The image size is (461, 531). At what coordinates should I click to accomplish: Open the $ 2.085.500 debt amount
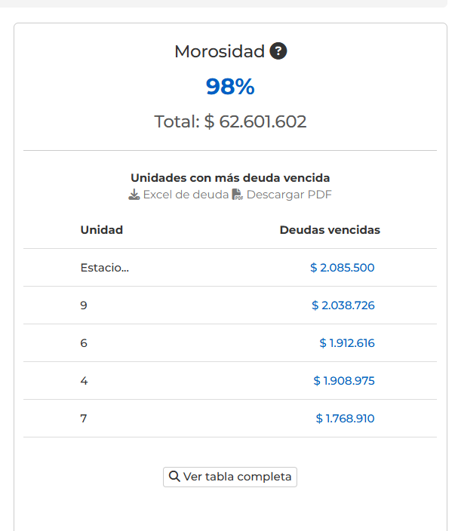(x=342, y=268)
